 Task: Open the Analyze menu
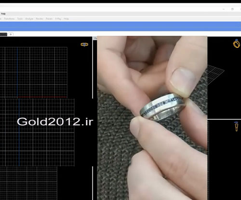[x=29, y=19]
